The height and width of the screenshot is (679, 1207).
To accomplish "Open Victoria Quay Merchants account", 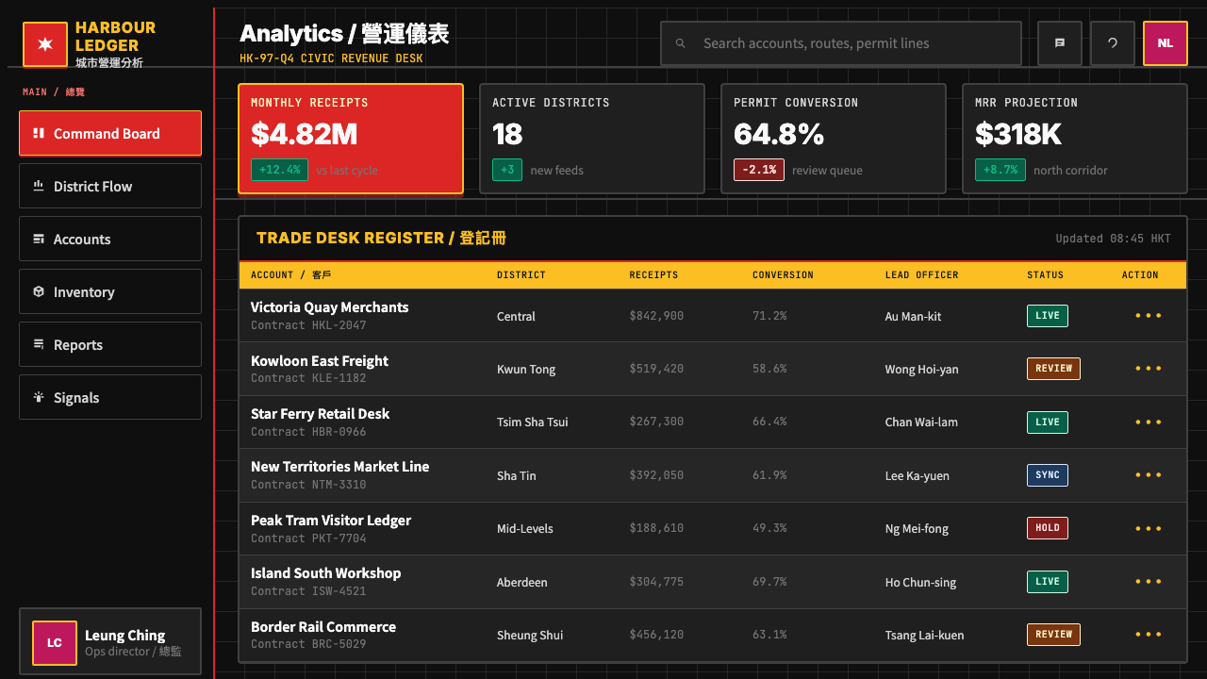I will 329,307.
